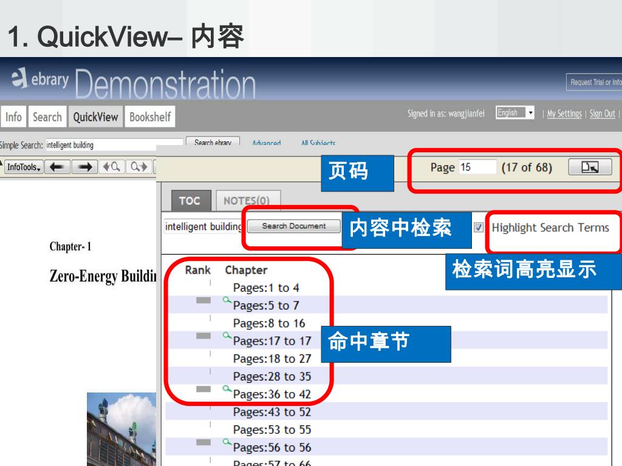Click the Simple Search input field
622x466 pixels.
pos(114,145)
